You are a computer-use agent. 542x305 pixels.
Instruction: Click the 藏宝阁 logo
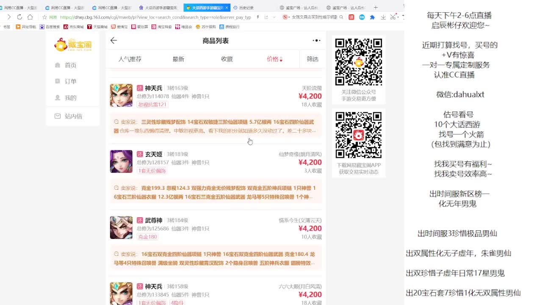click(x=73, y=44)
